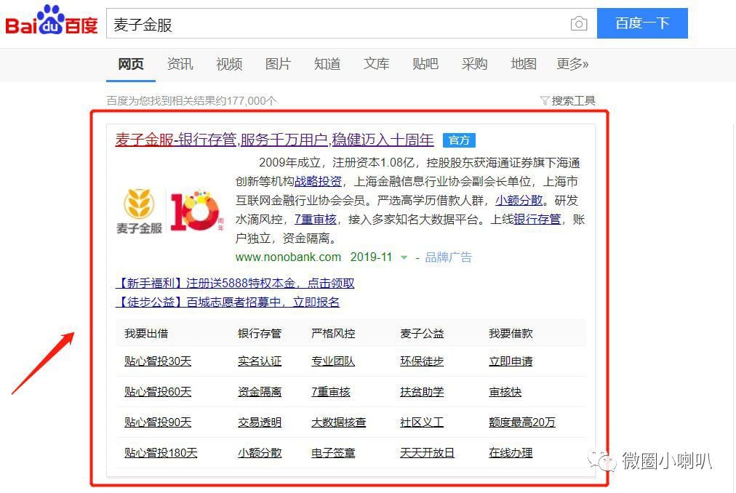Click the 麦子公益 column header
736x493 pixels.
[x=422, y=333]
